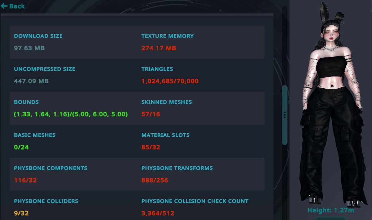Click the teal scrollbar thumb
The width and height of the screenshot is (372, 220).
point(284,115)
